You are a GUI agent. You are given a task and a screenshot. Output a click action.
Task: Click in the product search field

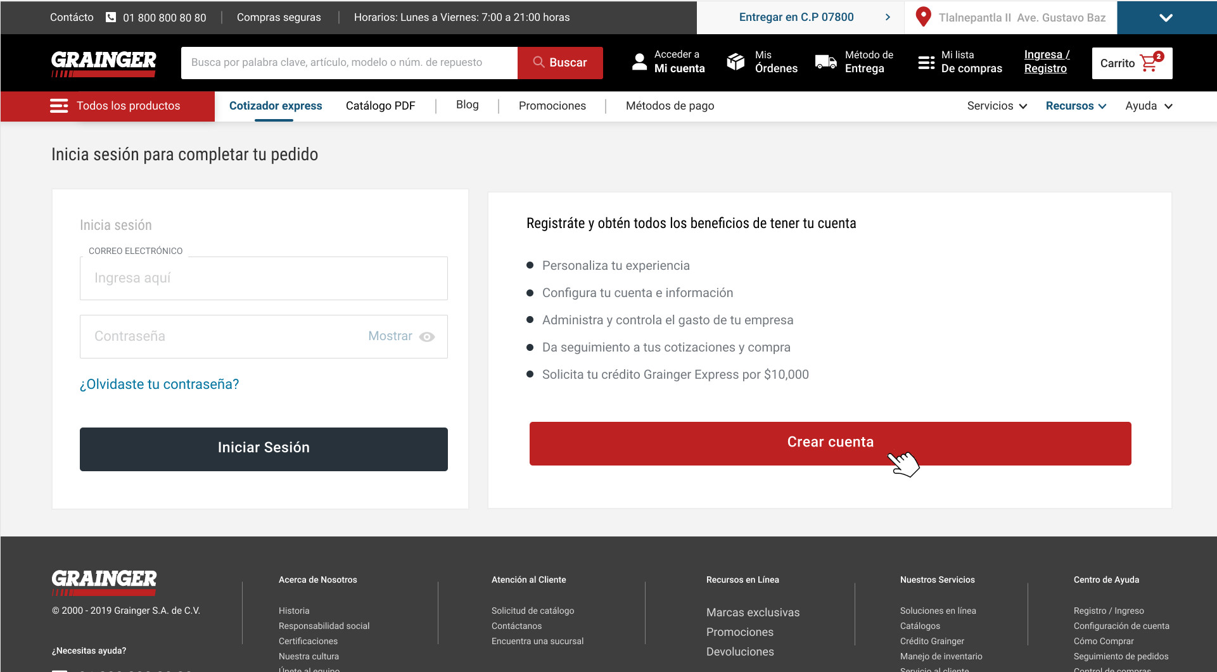tap(349, 63)
